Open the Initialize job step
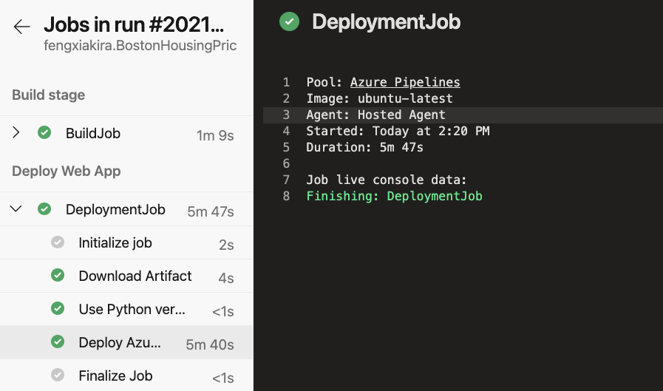The width and height of the screenshot is (663, 391). 126,242
